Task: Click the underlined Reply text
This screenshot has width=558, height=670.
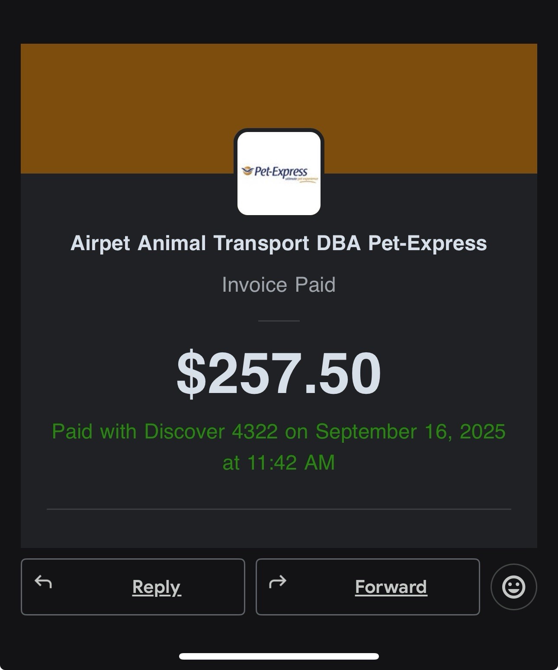Action: pyautogui.click(x=157, y=587)
